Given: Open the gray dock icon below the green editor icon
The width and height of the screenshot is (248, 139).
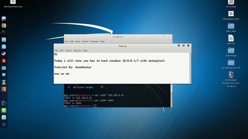Looking at the screenshot, I should (x=4, y=117).
